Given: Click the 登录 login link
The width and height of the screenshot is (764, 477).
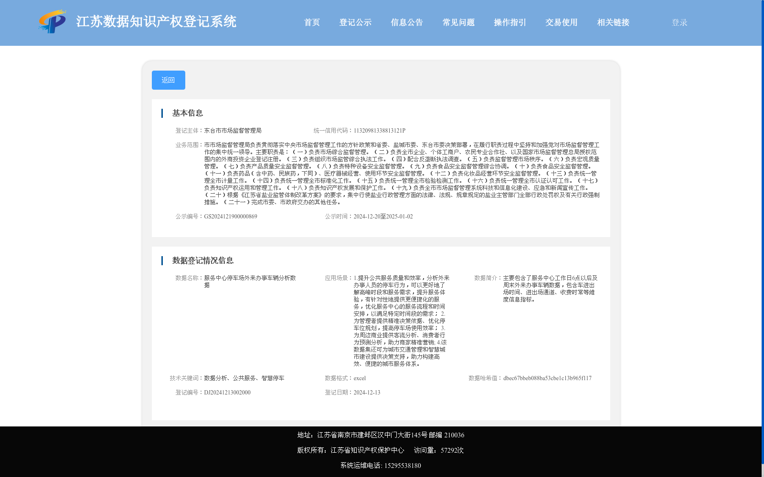Looking at the screenshot, I should tap(679, 22).
